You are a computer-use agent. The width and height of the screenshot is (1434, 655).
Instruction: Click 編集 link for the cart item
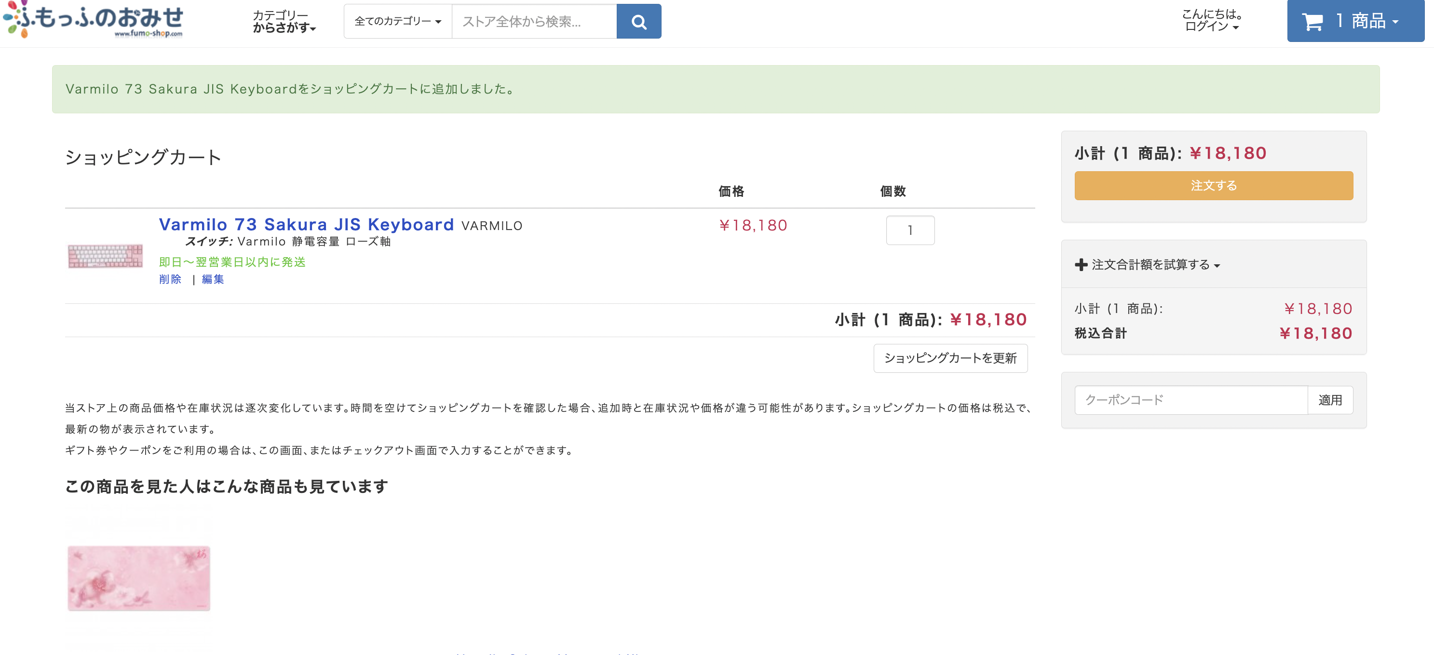tap(213, 279)
